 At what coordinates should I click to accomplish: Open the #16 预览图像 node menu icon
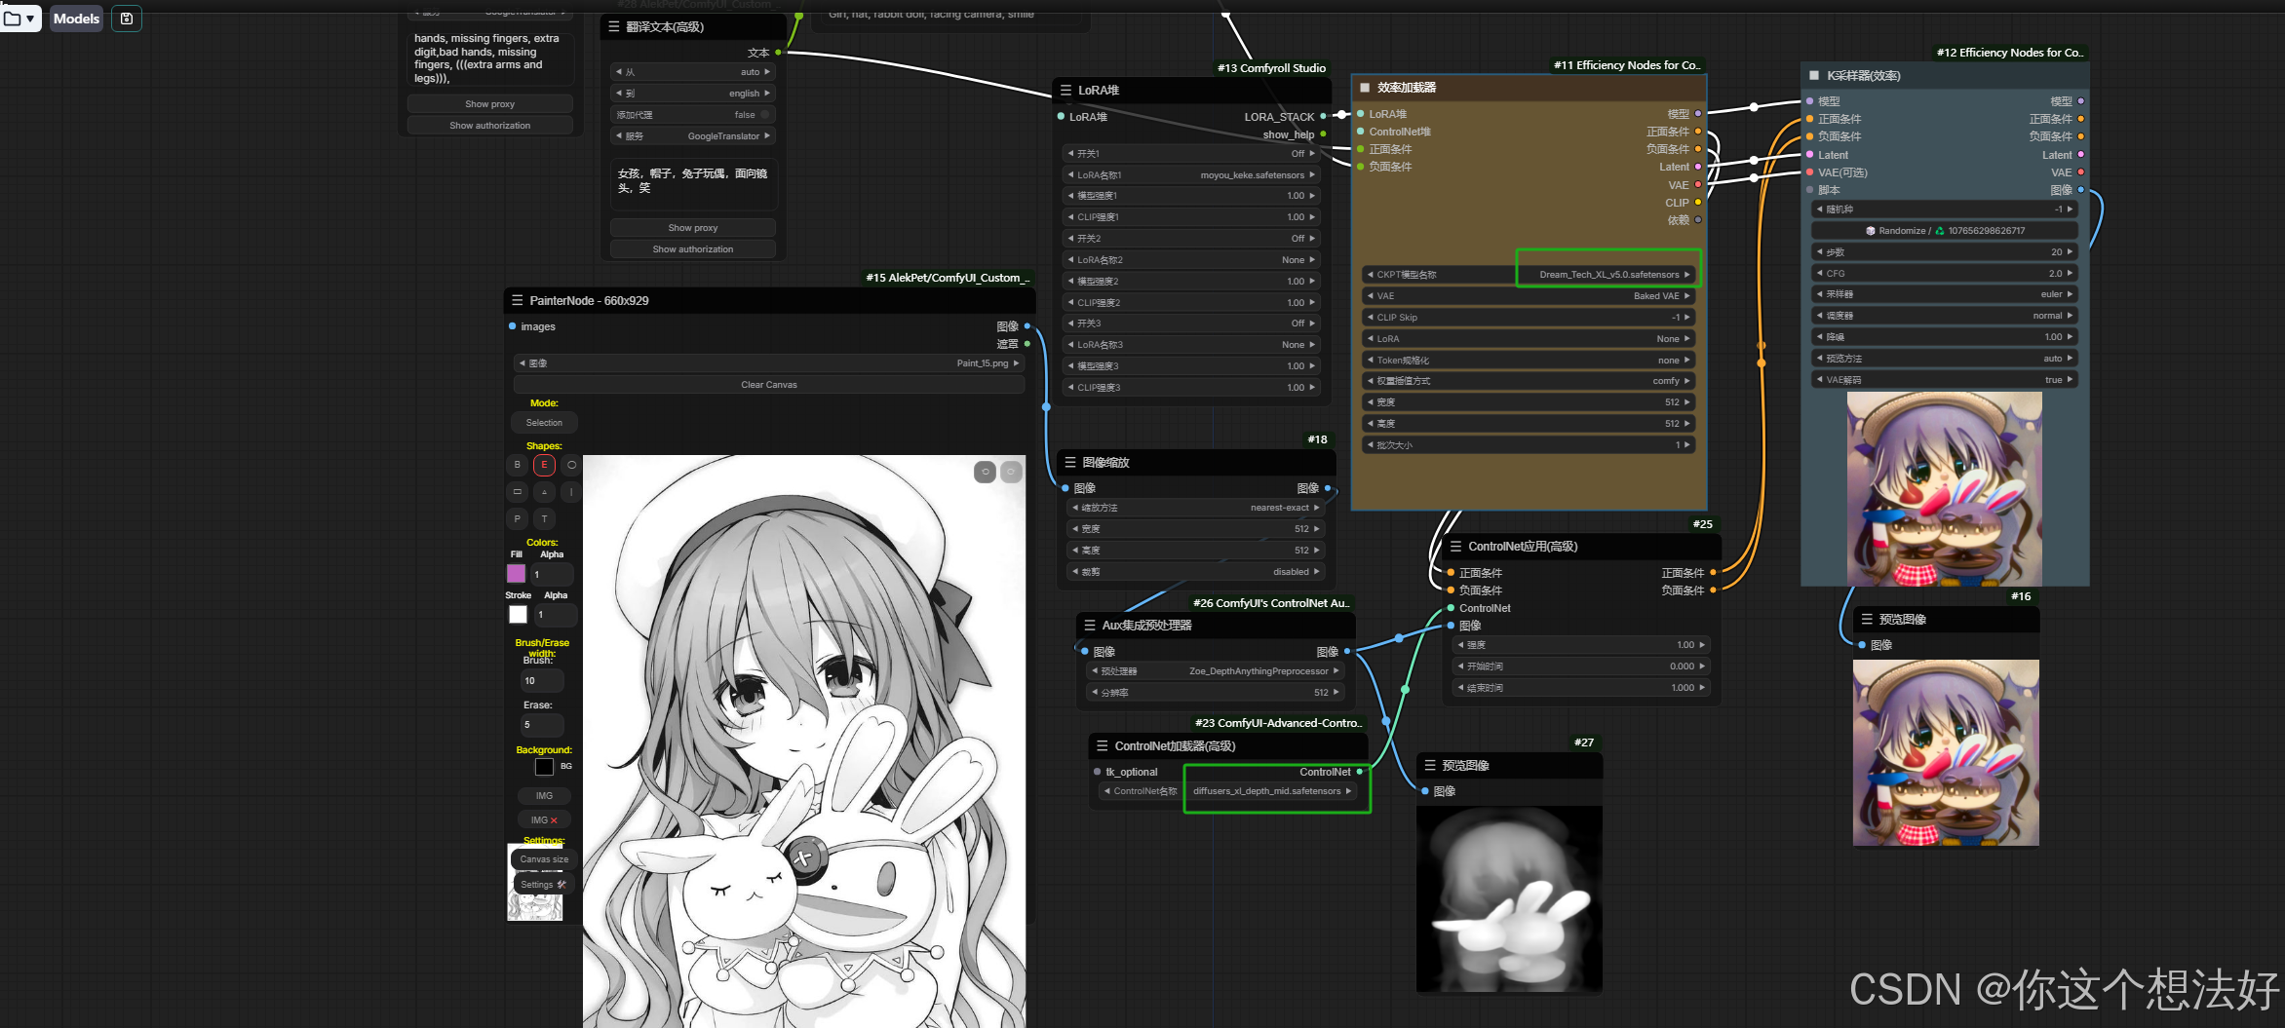click(x=1867, y=619)
